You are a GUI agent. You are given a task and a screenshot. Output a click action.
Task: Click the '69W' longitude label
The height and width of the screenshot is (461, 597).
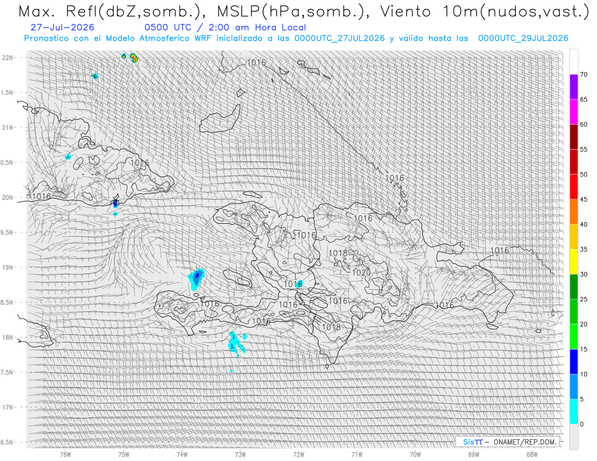(473, 454)
